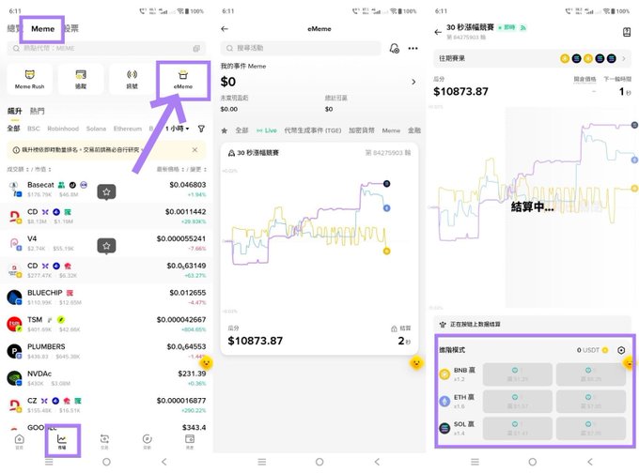Open the 30 秒漲幅競賽 event card
Viewport: 639px width, 473px height.
pos(319,249)
